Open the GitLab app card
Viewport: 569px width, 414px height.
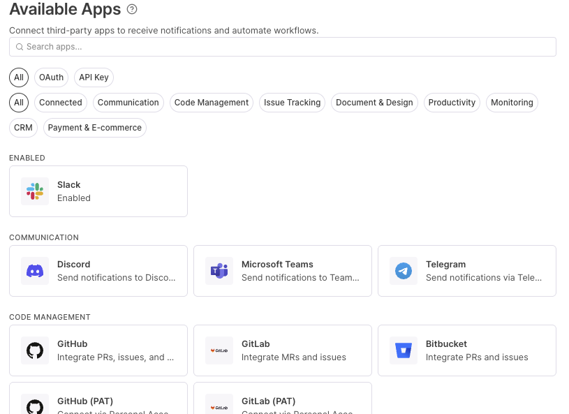283,350
